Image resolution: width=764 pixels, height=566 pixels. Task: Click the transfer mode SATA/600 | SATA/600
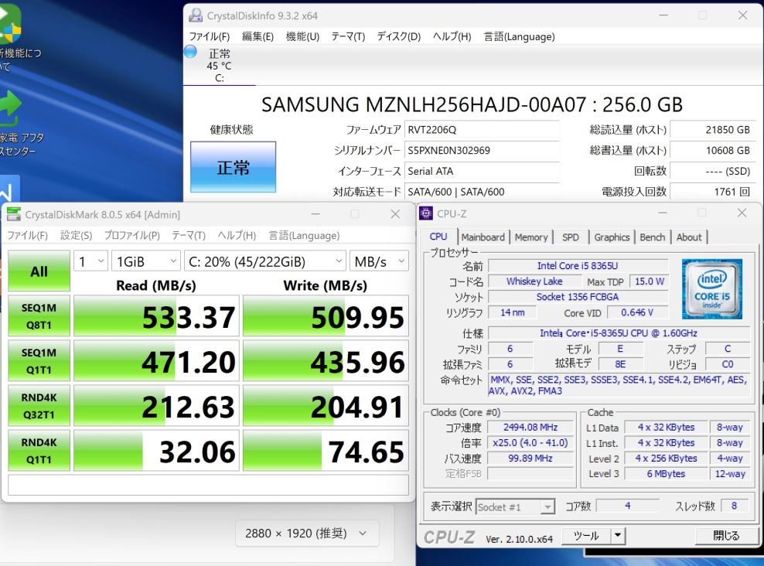(482, 192)
